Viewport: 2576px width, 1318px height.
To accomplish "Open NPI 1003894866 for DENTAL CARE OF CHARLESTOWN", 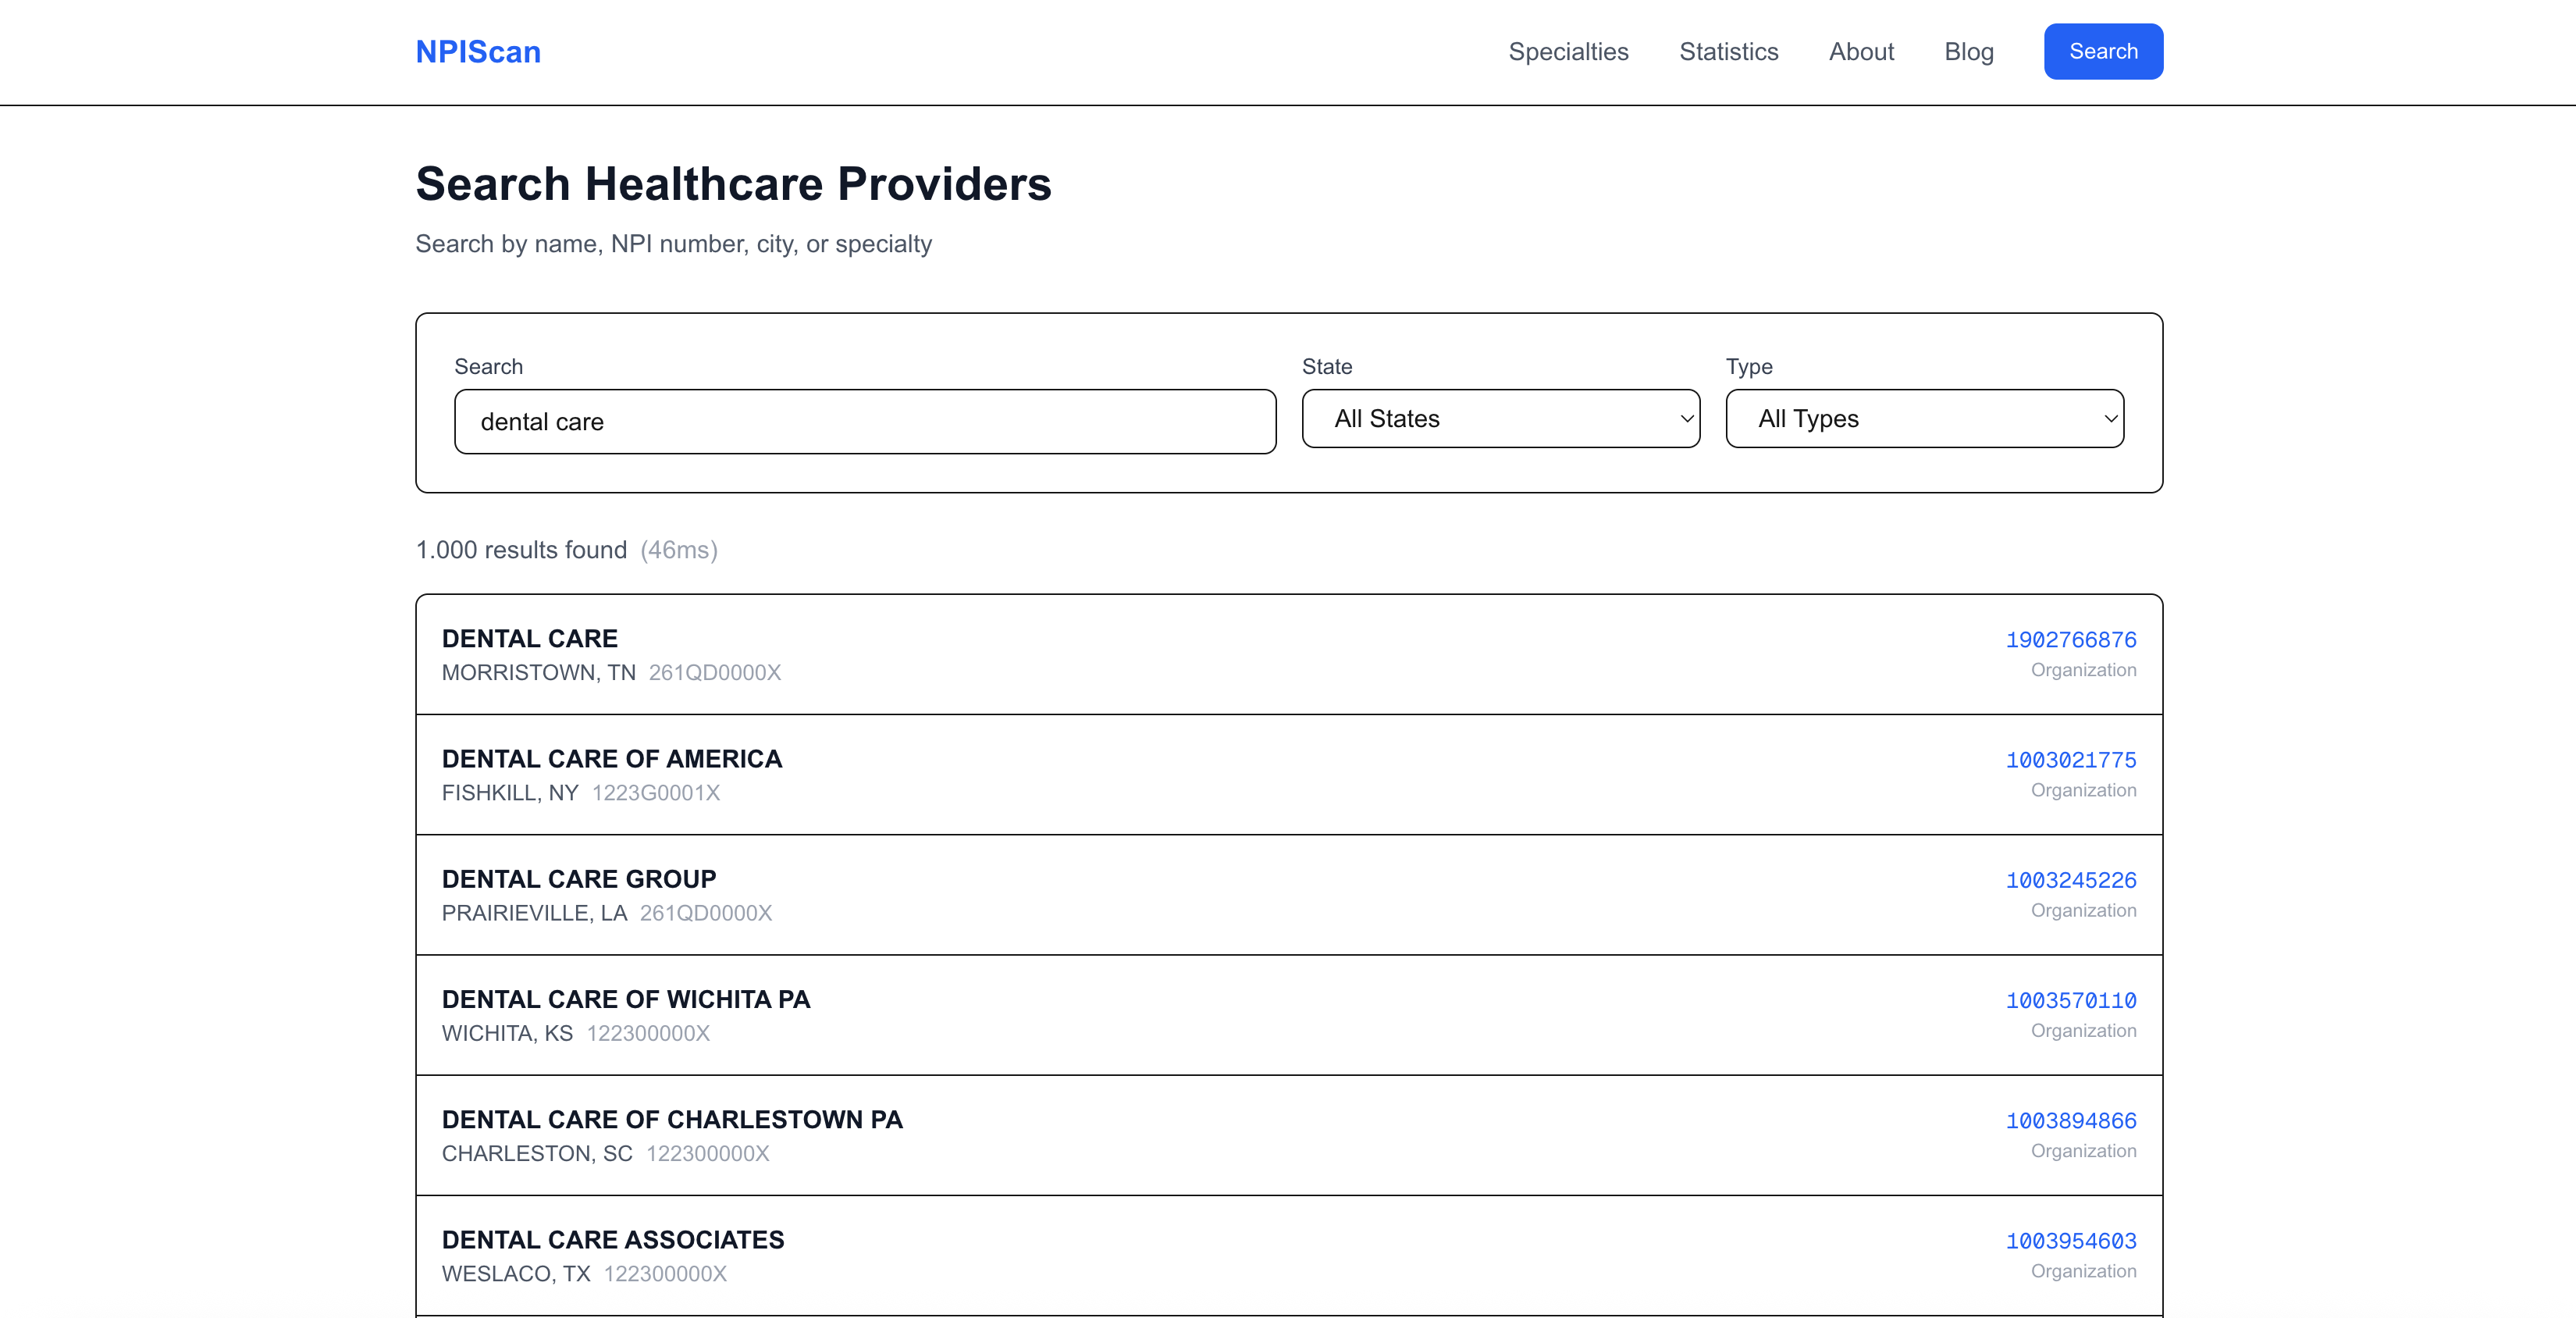I will point(2070,1121).
